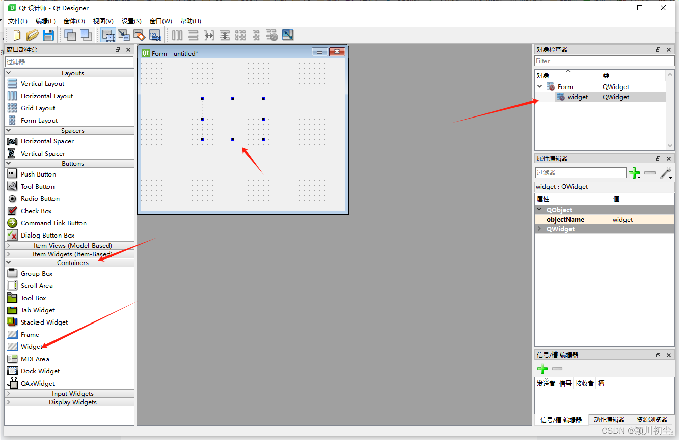Switch to the 动作编辑器 tab
Image resolution: width=679 pixels, height=440 pixels.
(x=609, y=420)
